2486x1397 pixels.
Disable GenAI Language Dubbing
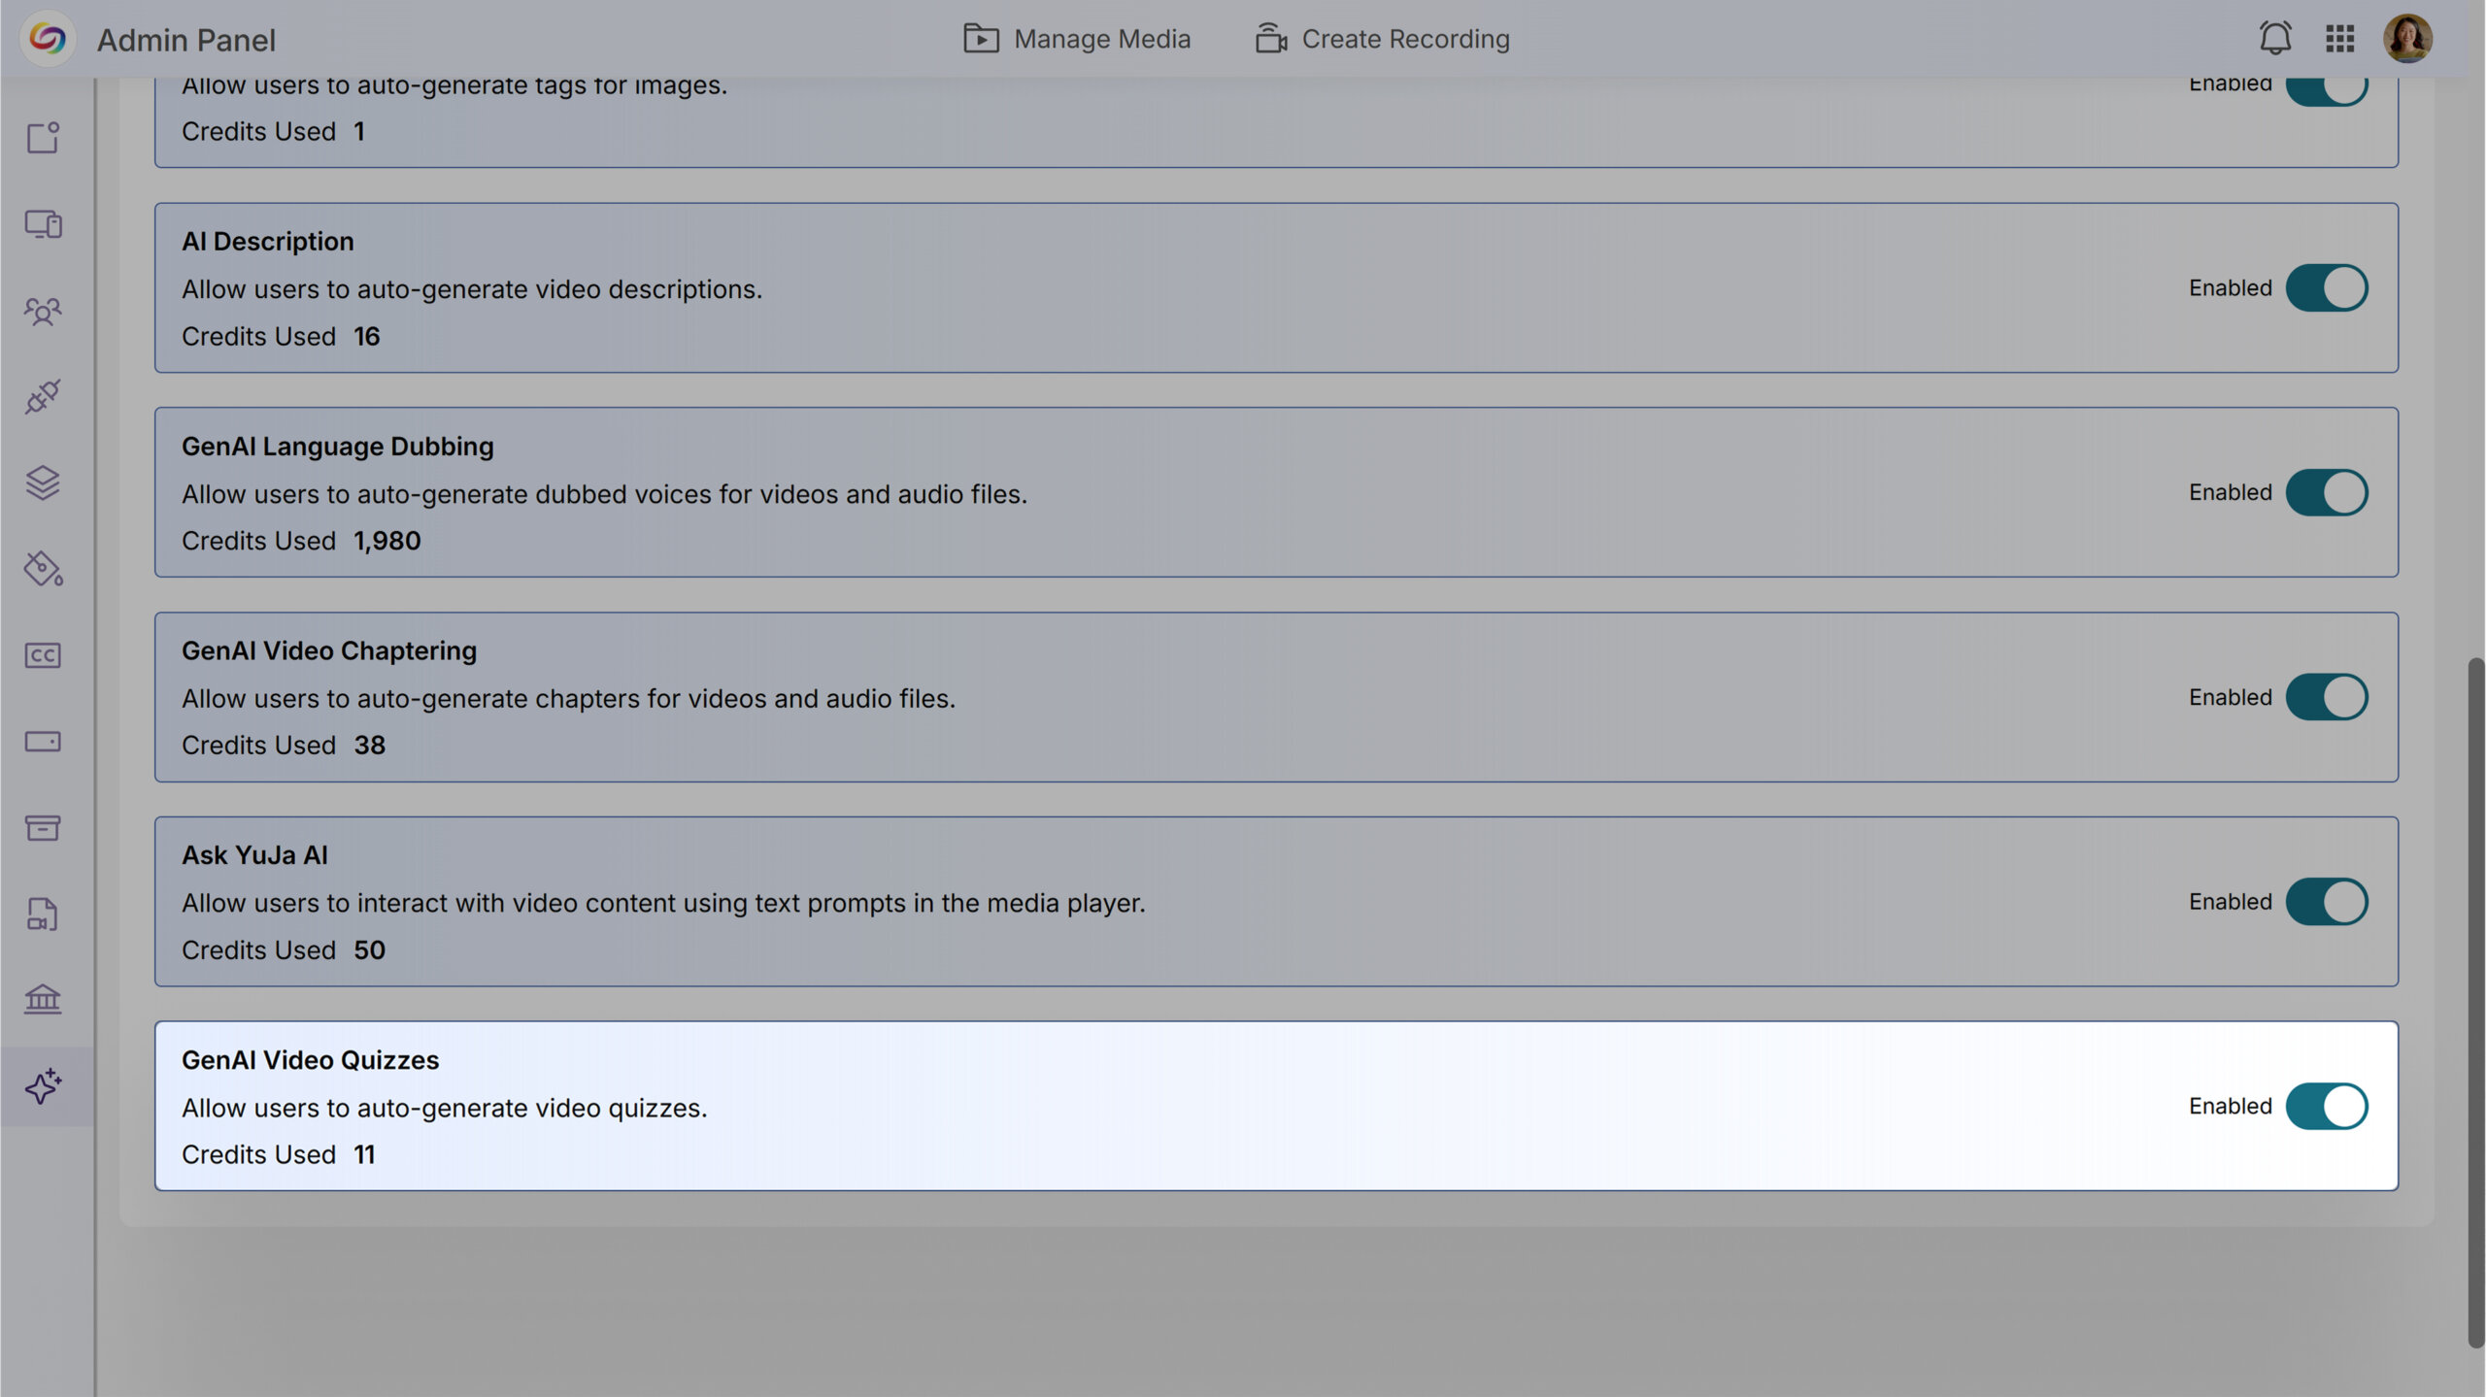tap(2327, 492)
